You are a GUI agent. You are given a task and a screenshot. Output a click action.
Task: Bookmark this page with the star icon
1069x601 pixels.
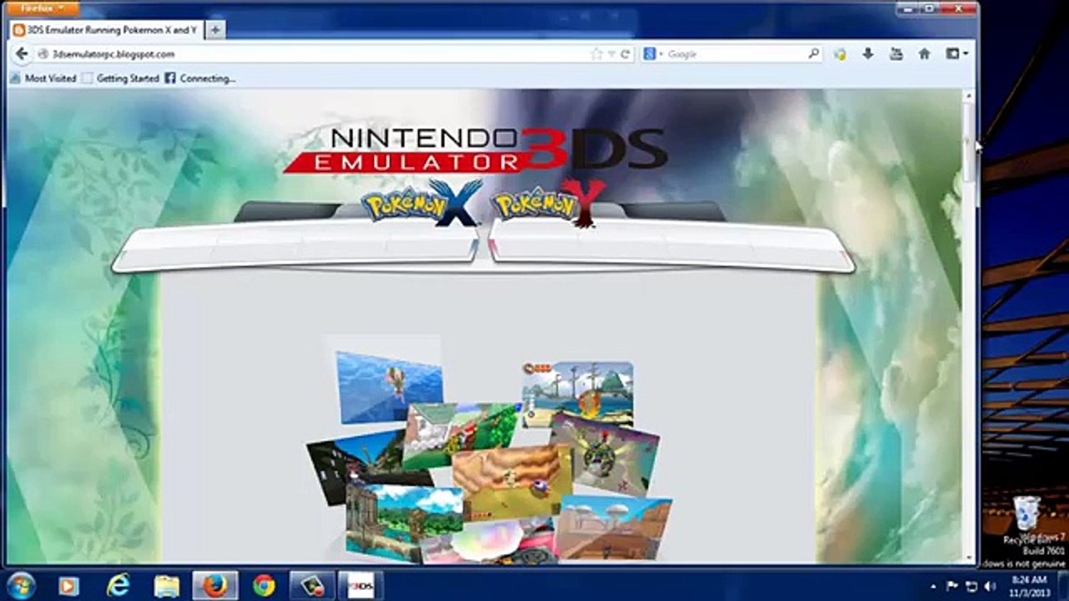(596, 53)
